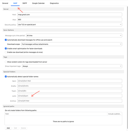Toggle Automatically detect special folder names
This screenshot has width=128, height=131.
tap(6, 77)
